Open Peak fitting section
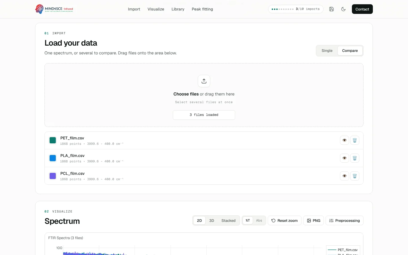The height and width of the screenshot is (255, 408). tap(202, 9)
